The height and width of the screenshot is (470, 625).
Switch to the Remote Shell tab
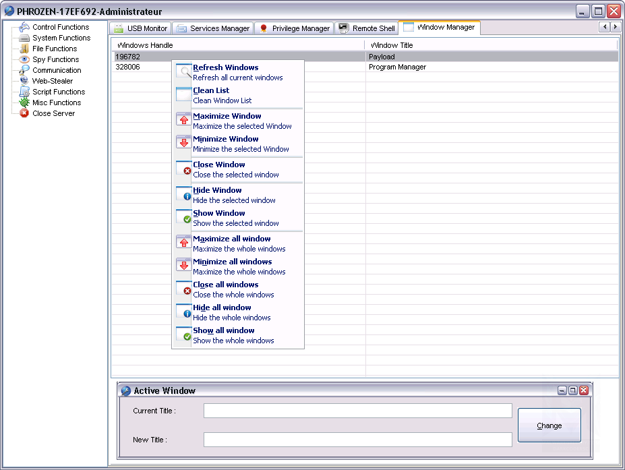tap(367, 28)
